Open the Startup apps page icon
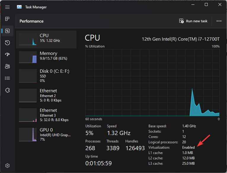Image resolution: width=227 pixels, height=173 pixels. click(x=7, y=54)
